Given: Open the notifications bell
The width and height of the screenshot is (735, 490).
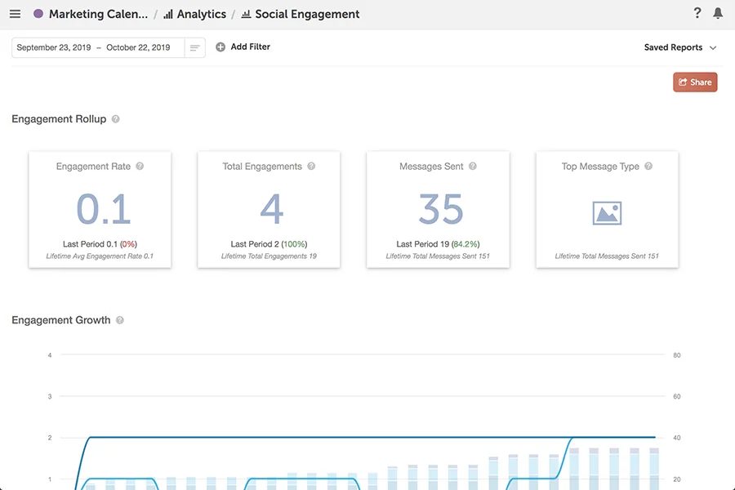Looking at the screenshot, I should (x=719, y=13).
